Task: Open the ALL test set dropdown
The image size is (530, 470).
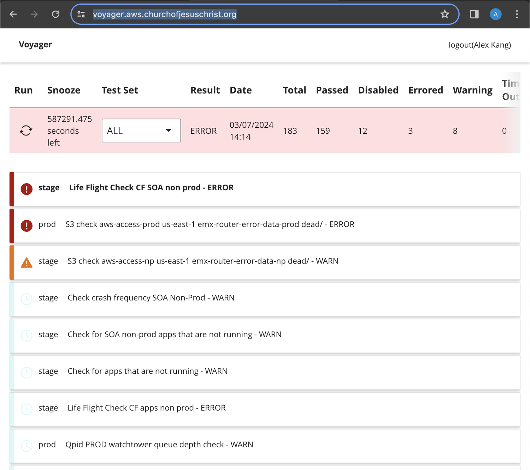Action: 141,130
